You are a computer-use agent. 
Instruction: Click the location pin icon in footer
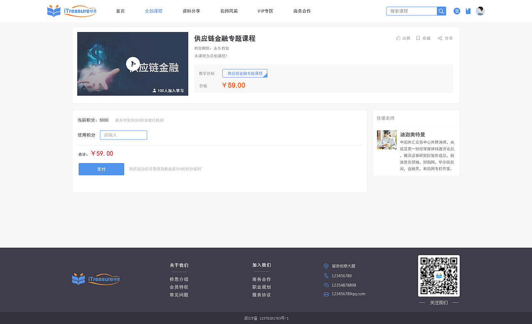[x=326, y=266]
